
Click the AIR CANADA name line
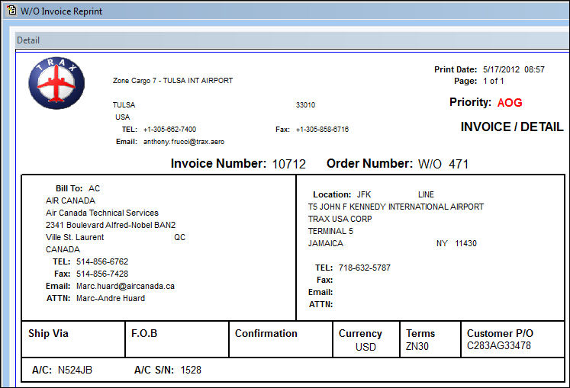(x=70, y=200)
